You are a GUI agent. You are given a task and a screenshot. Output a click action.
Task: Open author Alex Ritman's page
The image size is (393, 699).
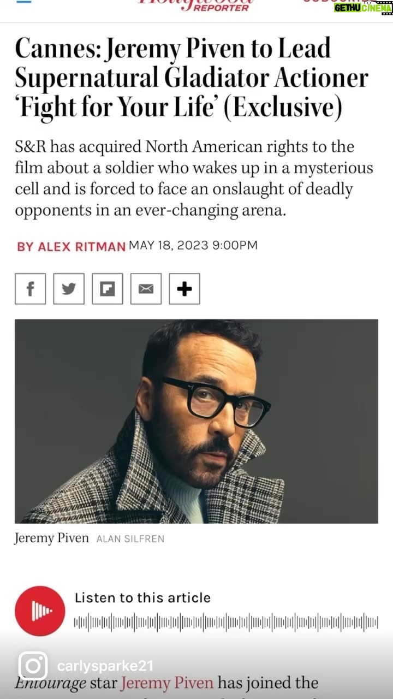click(71, 246)
